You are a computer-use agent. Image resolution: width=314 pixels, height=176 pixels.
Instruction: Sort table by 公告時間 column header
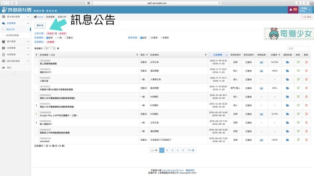click(x=218, y=55)
